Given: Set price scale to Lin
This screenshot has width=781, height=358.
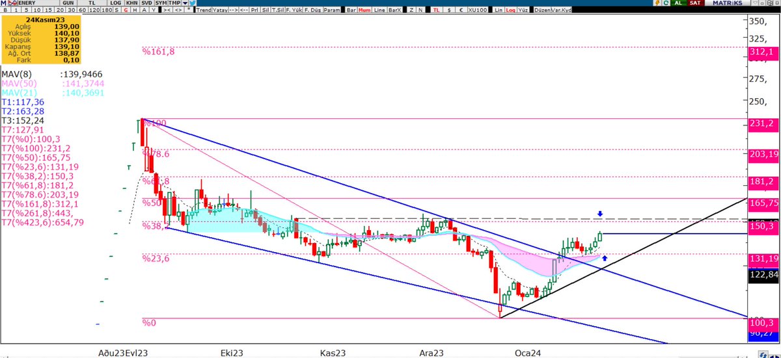Looking at the screenshot, I should tap(499, 10).
